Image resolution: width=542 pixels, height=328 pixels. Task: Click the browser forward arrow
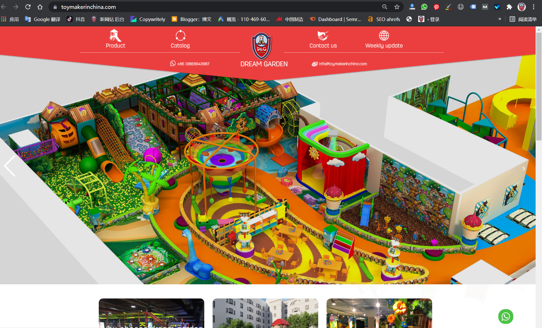tap(16, 7)
